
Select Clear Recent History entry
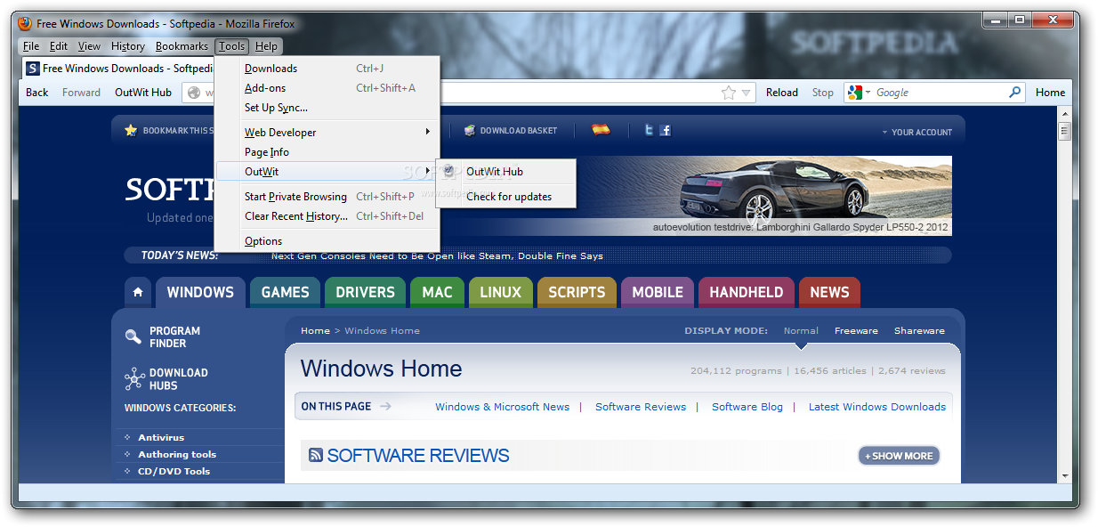(x=327, y=216)
